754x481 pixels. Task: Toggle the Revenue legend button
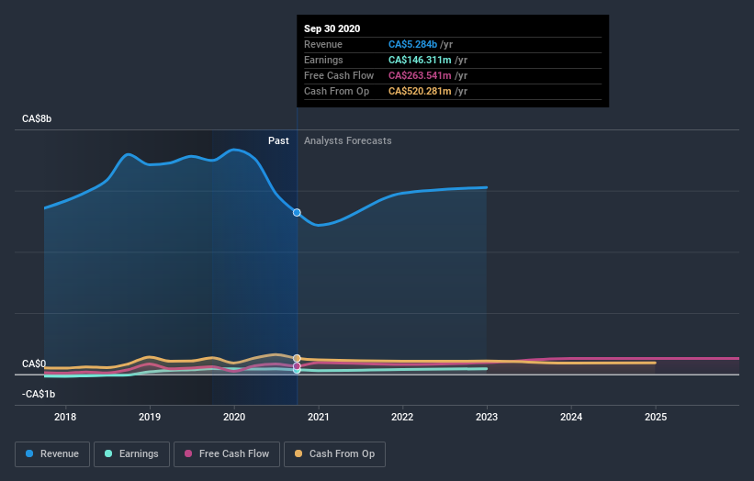point(52,454)
